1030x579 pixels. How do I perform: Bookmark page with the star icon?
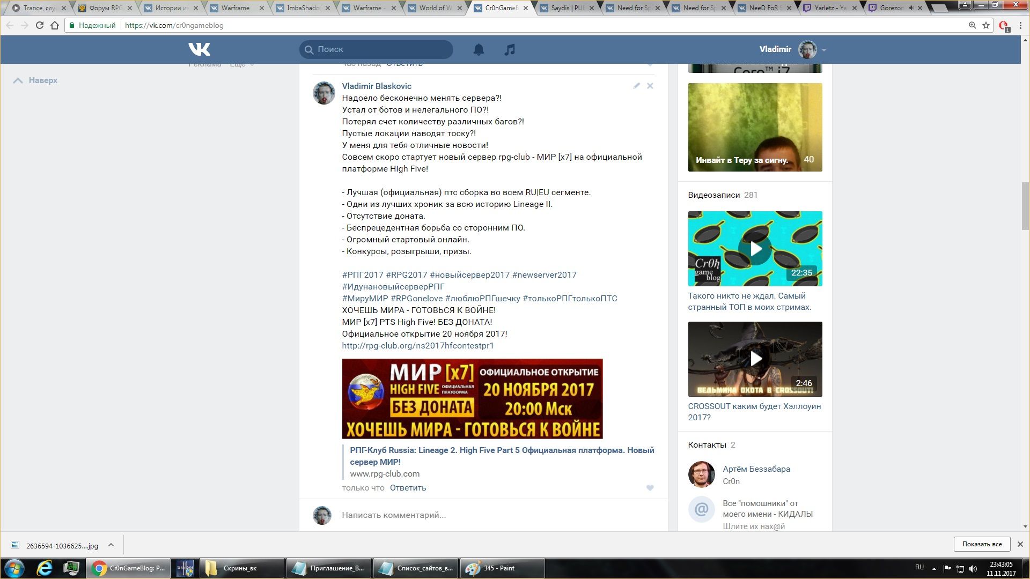pyautogui.click(x=986, y=25)
